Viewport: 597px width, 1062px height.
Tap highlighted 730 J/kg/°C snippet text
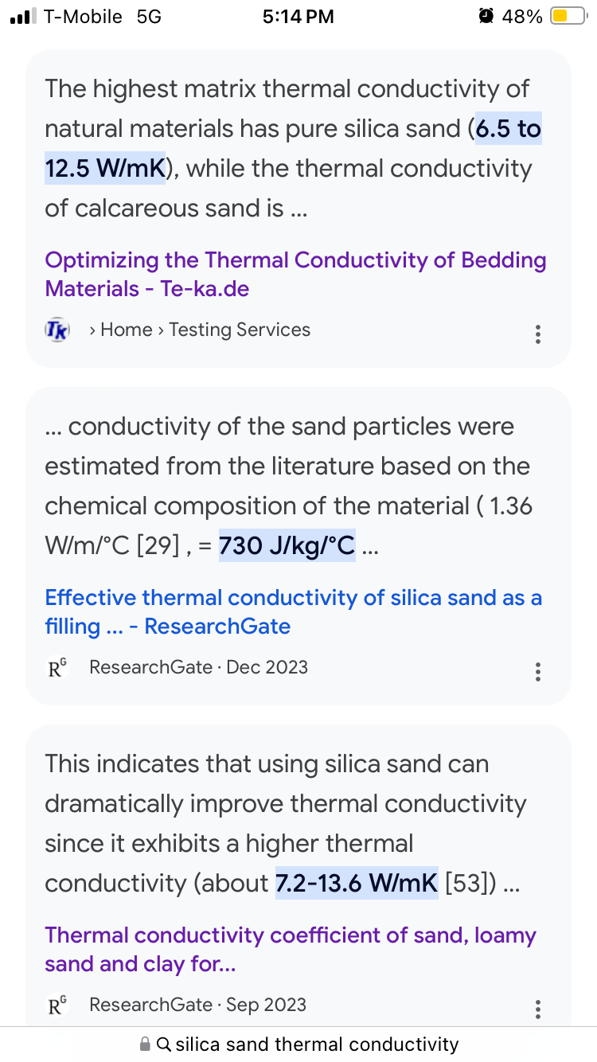[287, 545]
